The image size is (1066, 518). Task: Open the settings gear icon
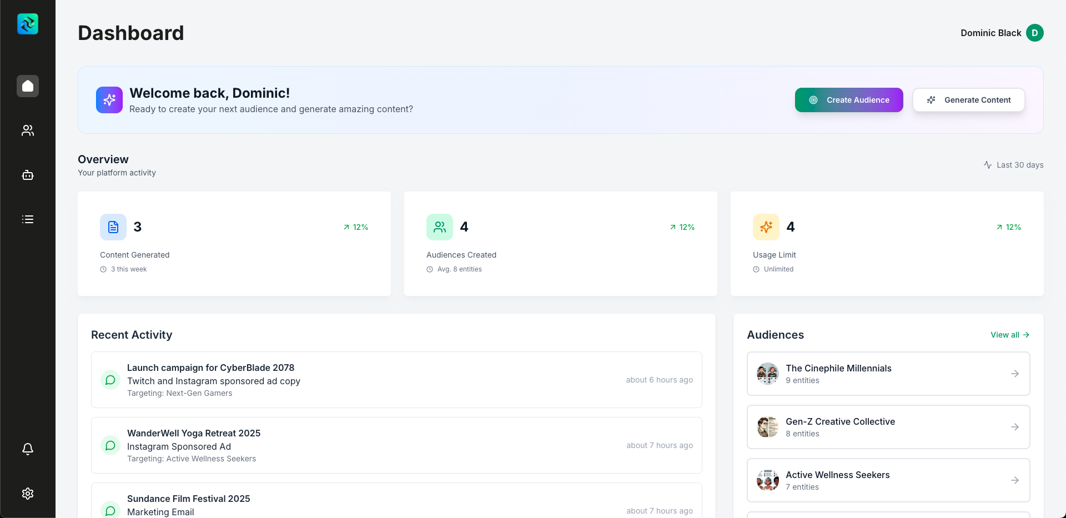(x=28, y=493)
